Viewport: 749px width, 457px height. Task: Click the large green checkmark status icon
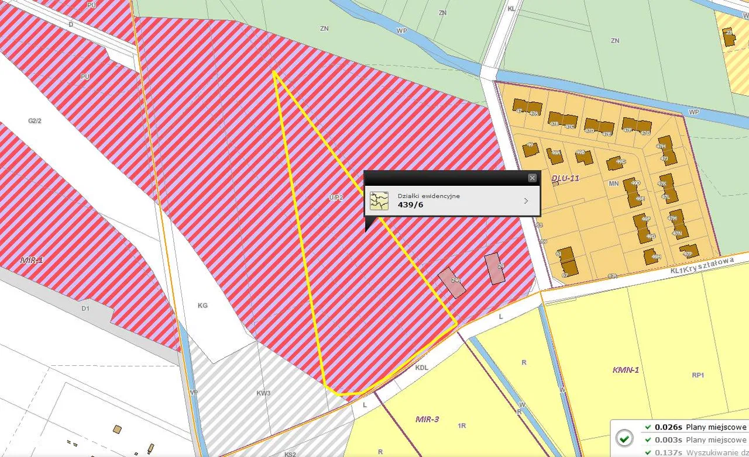tap(624, 438)
